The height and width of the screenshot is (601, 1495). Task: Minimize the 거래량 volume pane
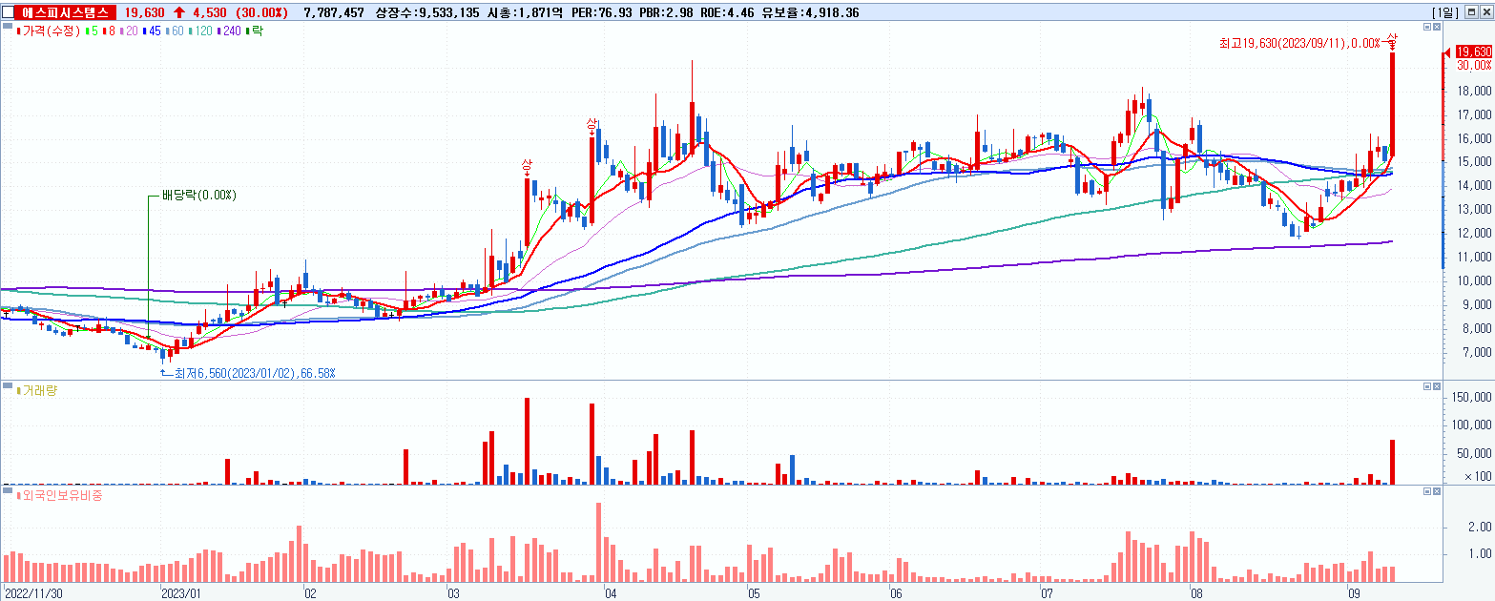(x=1426, y=385)
